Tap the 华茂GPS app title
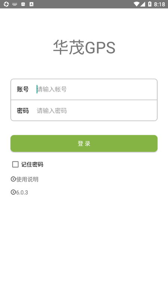The height and width of the screenshot is (298, 168). [x=84, y=47]
